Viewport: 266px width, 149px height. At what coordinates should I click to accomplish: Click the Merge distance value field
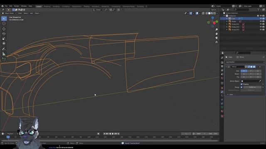252,87
